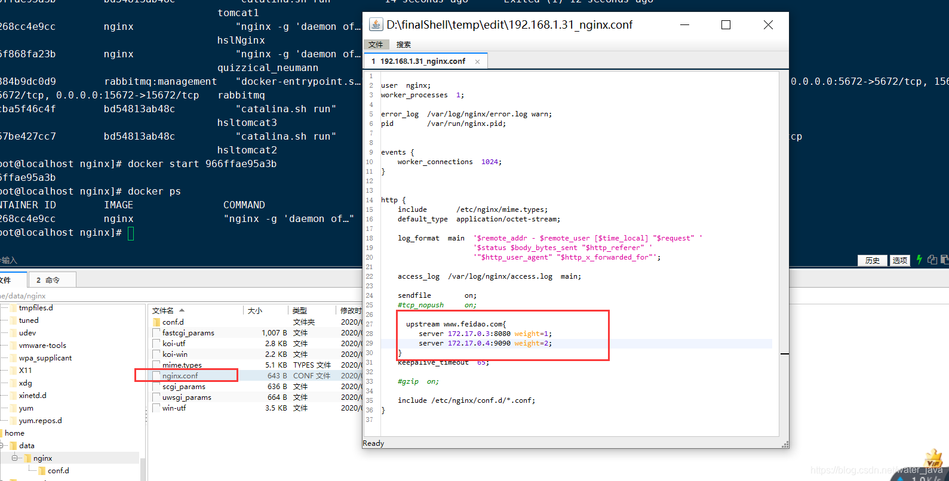Collapse the data tree node
Screen dimensions: 949x481
click(x=2, y=446)
